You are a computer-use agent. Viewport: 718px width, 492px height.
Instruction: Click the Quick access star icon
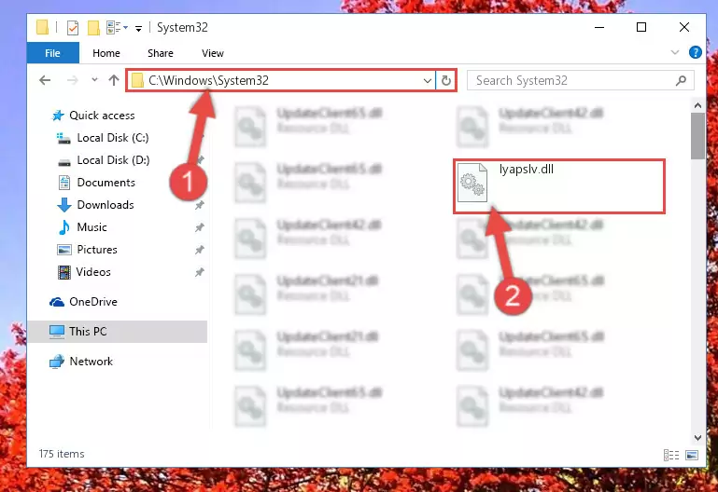(x=58, y=116)
